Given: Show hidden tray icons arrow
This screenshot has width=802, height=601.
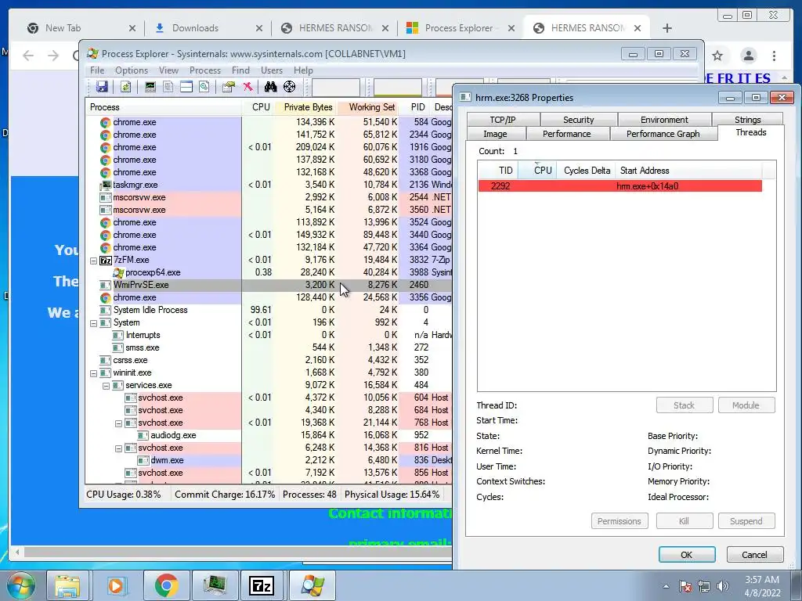Looking at the screenshot, I should [666, 586].
